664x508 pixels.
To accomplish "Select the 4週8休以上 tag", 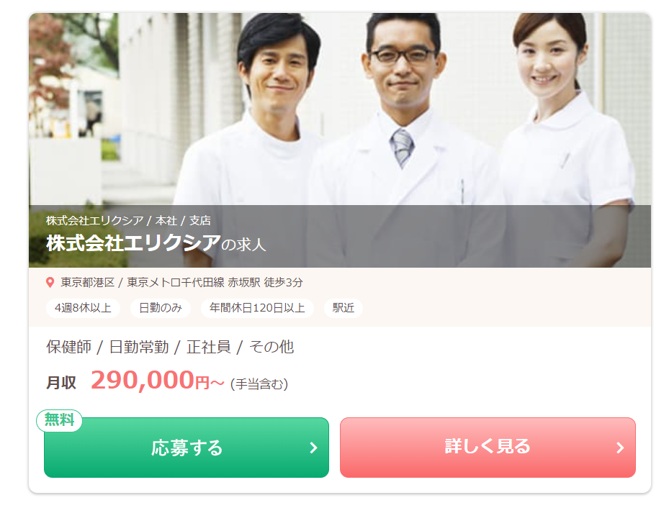I will coord(83,307).
